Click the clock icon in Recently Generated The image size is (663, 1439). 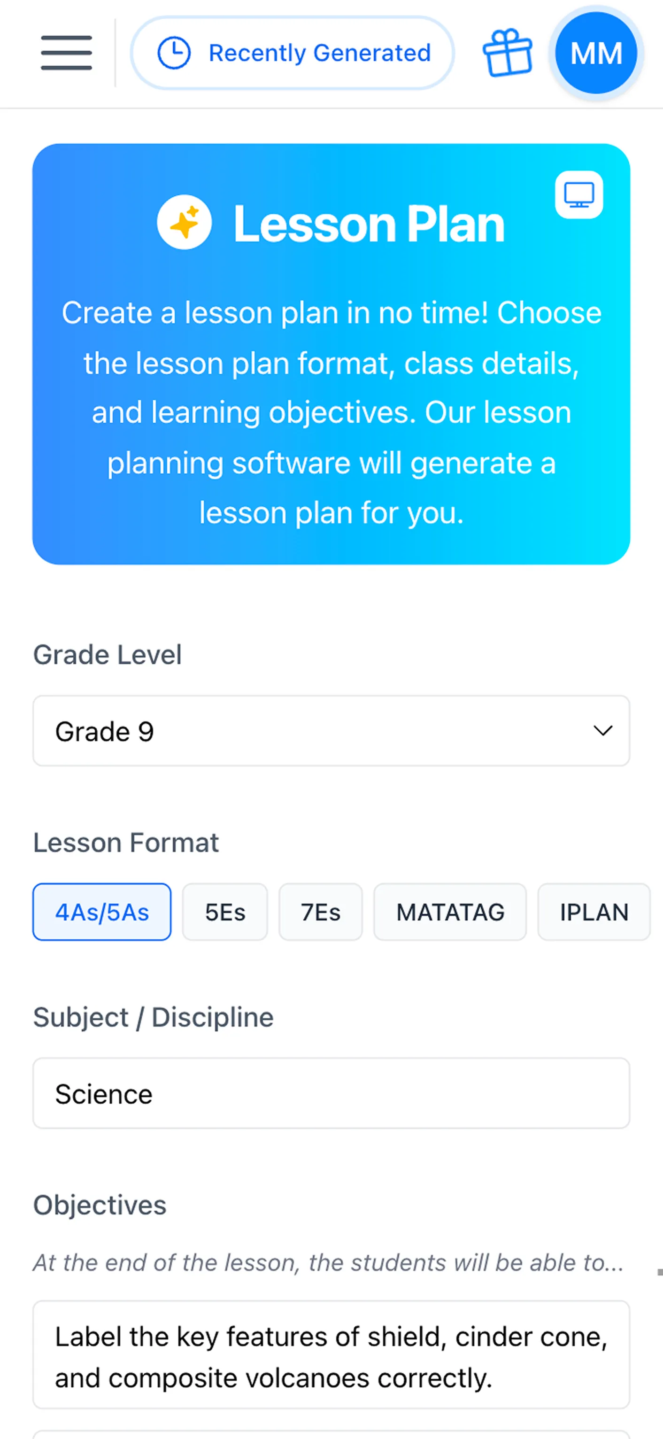(174, 52)
